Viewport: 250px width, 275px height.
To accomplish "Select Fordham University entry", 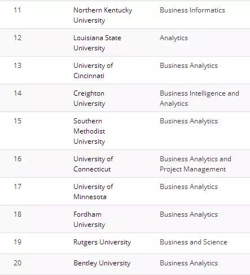I will pyautogui.click(x=89, y=220).
